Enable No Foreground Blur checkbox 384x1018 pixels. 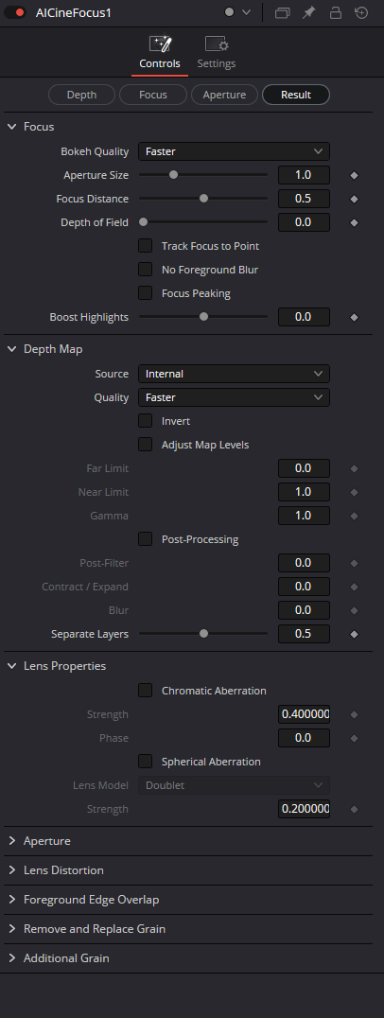(146, 270)
